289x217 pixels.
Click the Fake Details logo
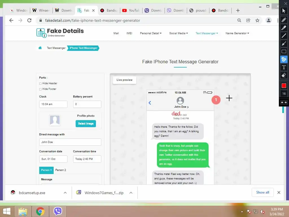click(x=60, y=33)
